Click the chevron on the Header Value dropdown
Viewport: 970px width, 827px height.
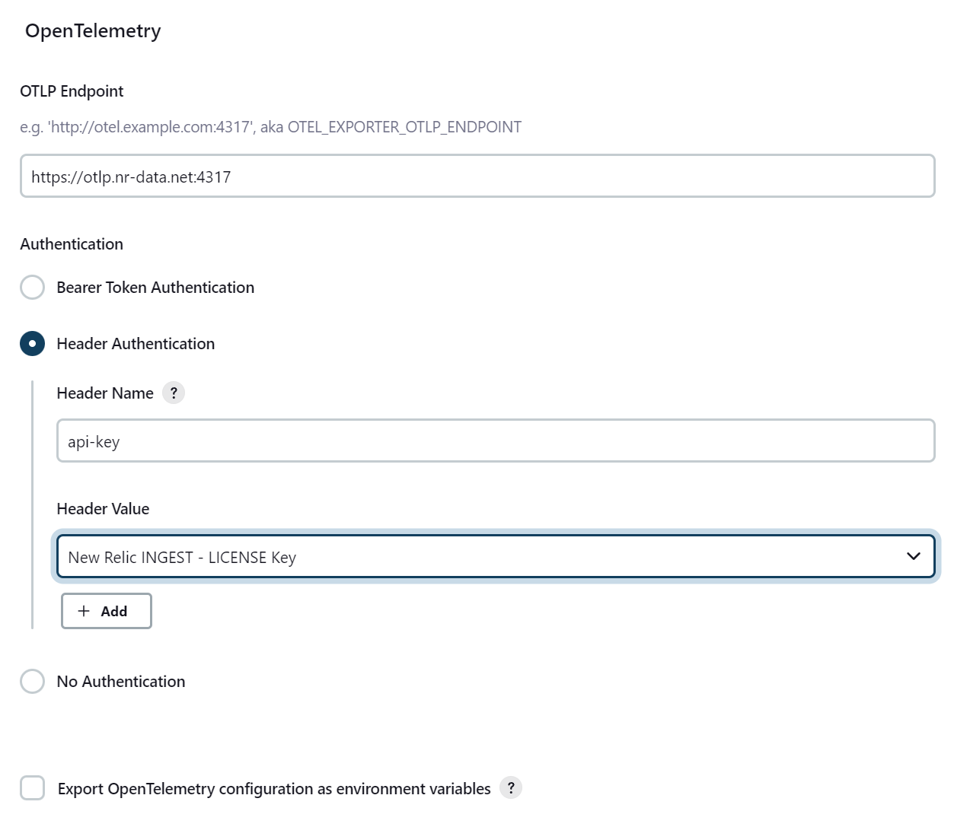click(x=913, y=556)
